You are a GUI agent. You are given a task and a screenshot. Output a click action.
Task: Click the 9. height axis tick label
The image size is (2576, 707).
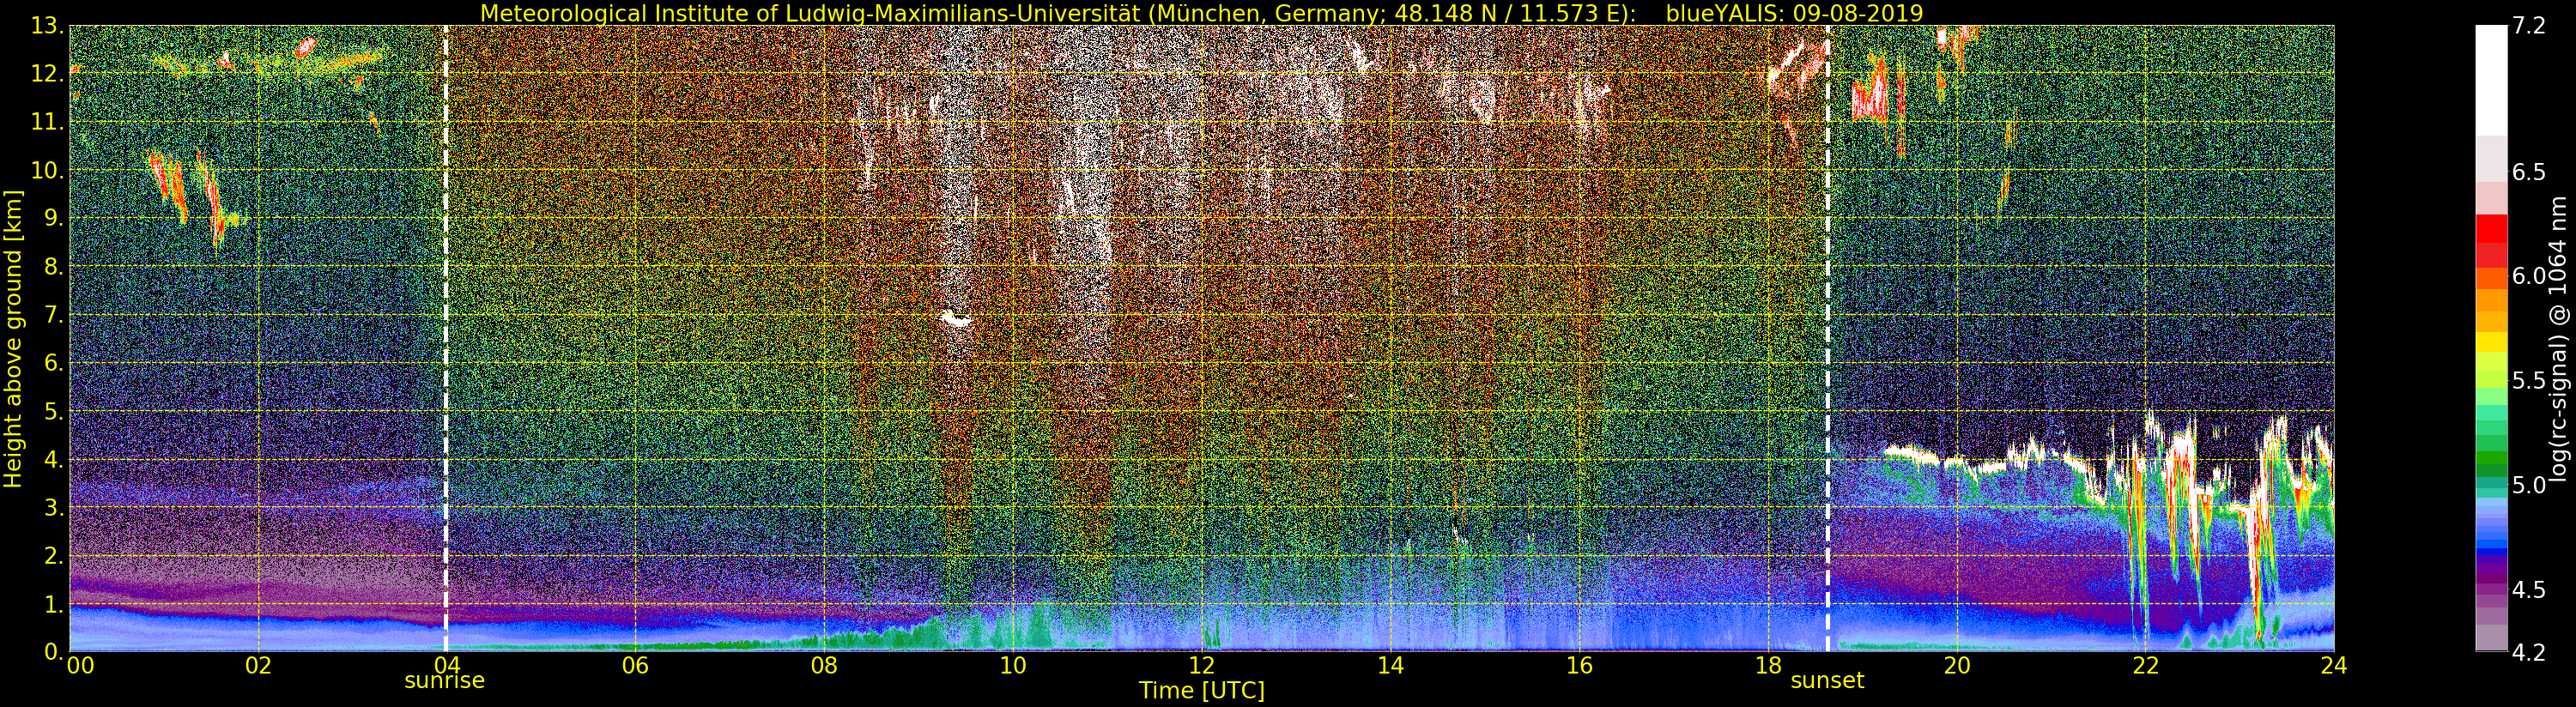point(53,218)
